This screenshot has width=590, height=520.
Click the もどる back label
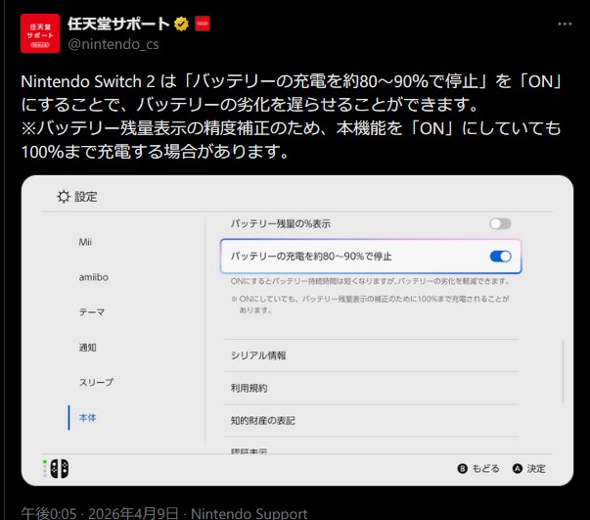485,469
